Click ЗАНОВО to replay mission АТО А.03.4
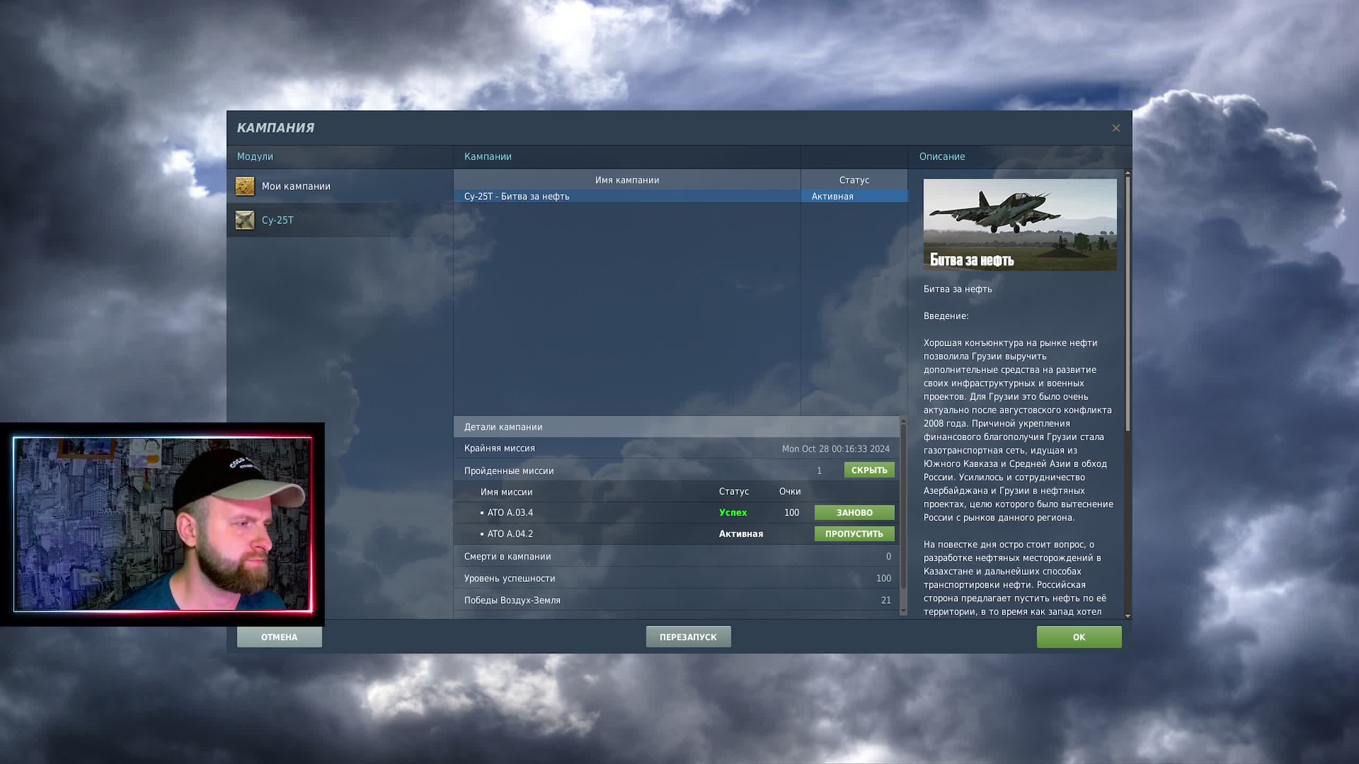The width and height of the screenshot is (1359, 764). 854,513
